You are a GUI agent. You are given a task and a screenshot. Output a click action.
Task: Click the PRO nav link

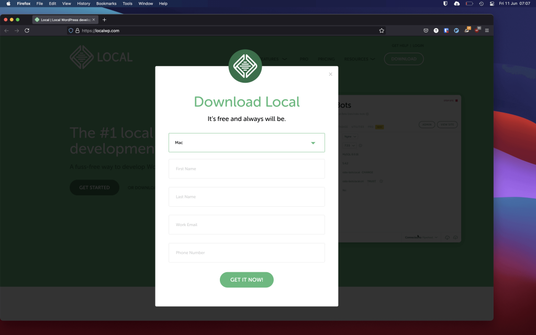[x=304, y=59]
